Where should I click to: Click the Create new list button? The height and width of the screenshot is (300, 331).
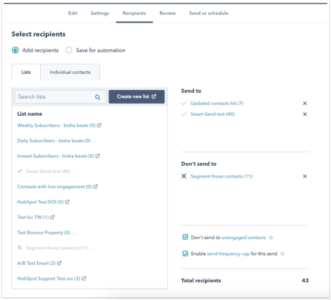(x=137, y=97)
